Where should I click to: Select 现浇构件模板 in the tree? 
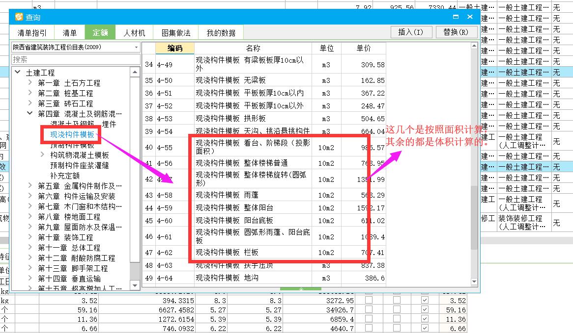pos(72,134)
